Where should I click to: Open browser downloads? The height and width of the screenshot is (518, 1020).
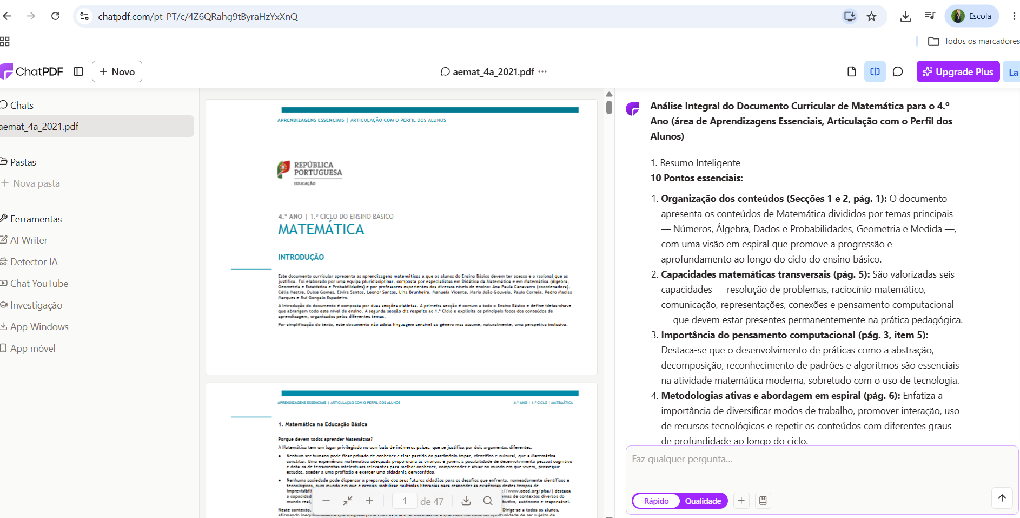click(x=905, y=16)
